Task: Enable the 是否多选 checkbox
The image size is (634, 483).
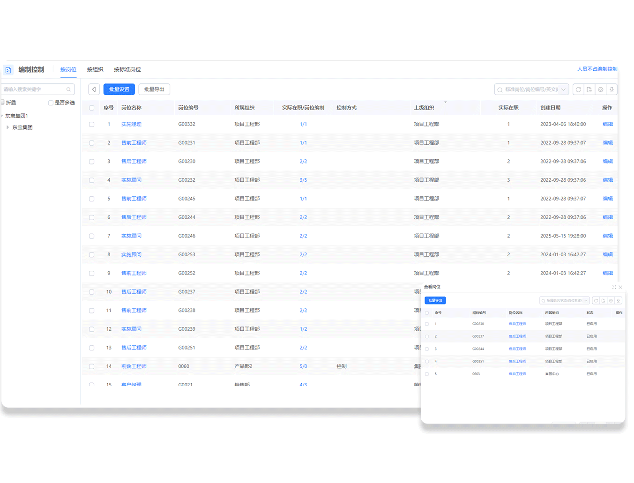Action: (51, 103)
